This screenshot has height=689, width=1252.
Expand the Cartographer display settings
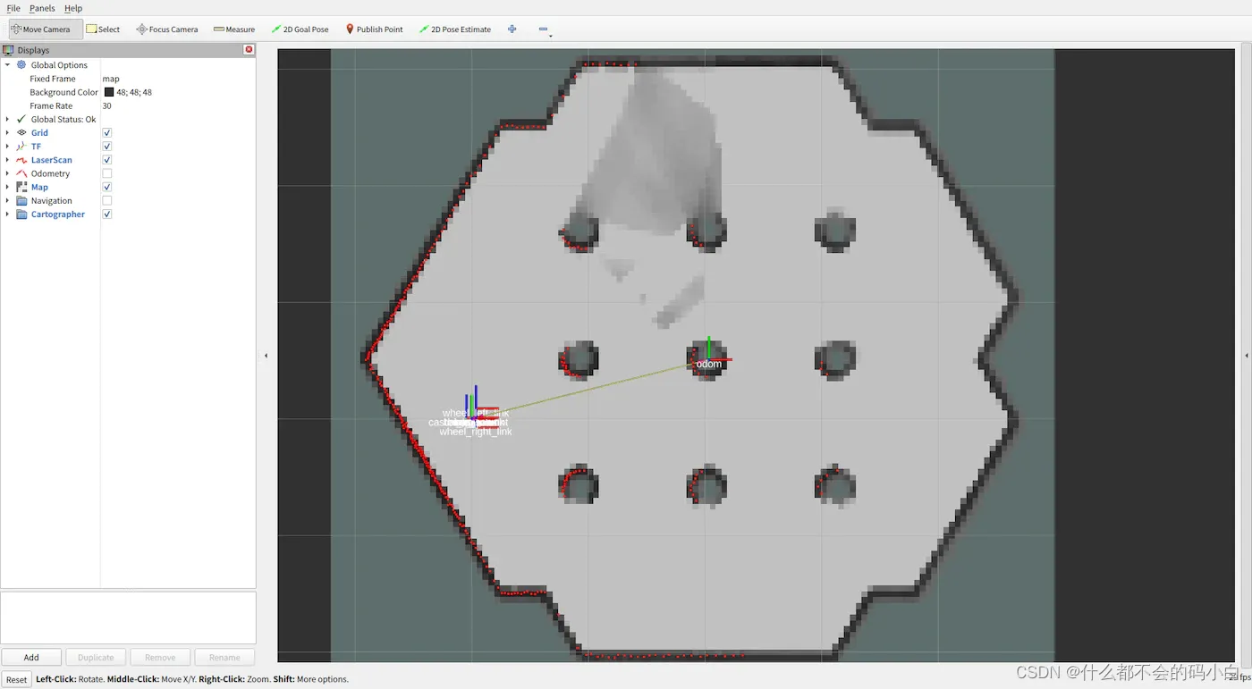point(7,214)
